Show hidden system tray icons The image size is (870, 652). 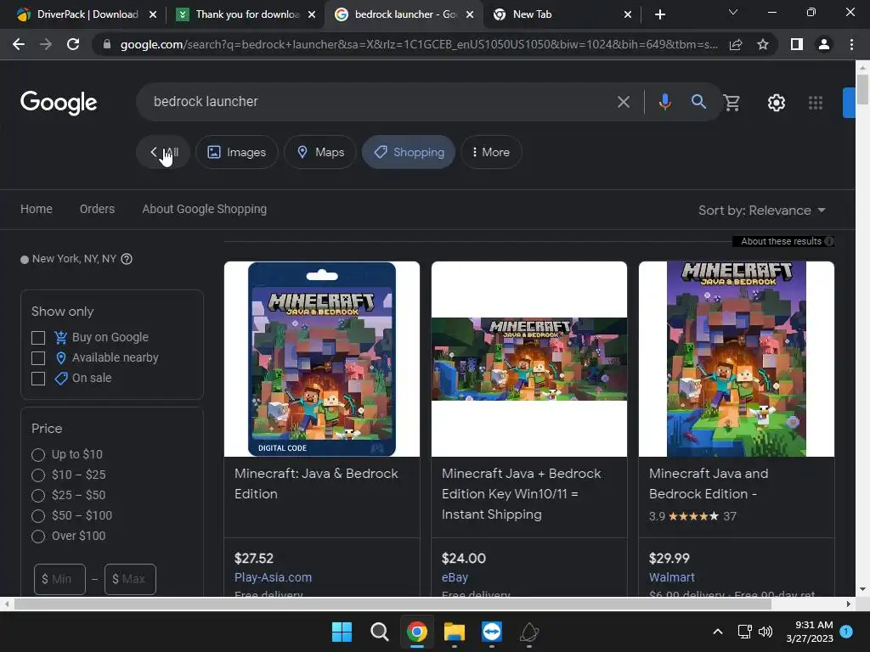point(717,632)
